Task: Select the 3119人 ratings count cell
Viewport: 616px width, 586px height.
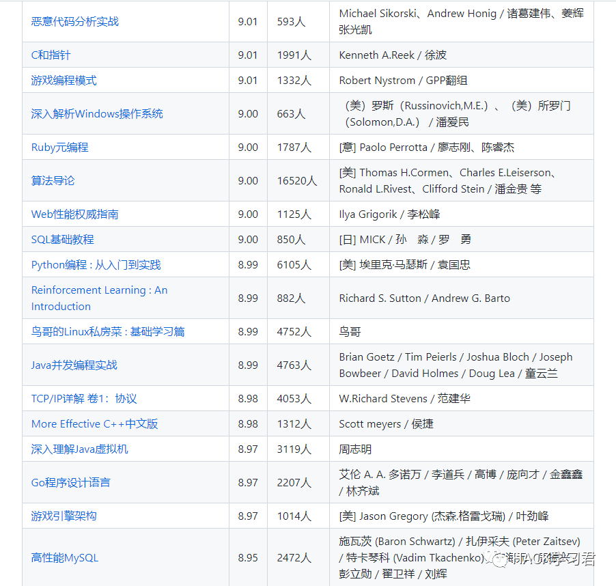Action: click(x=298, y=449)
